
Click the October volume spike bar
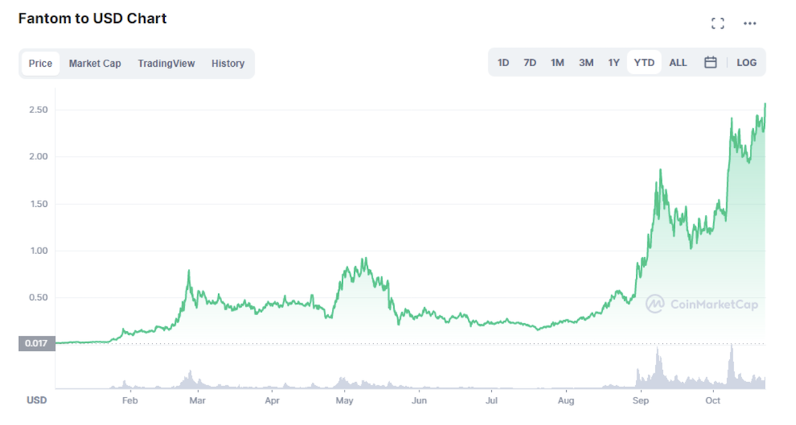pyautogui.click(x=732, y=365)
